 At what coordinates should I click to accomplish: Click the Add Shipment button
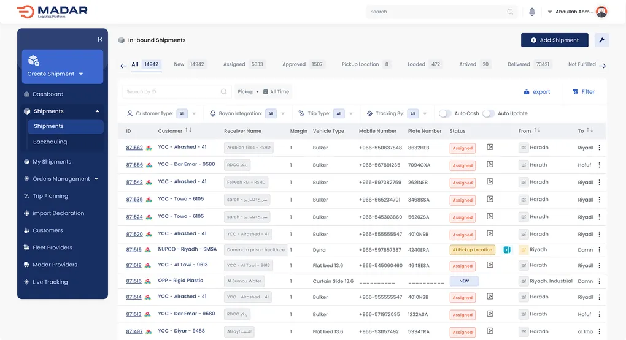pos(555,40)
